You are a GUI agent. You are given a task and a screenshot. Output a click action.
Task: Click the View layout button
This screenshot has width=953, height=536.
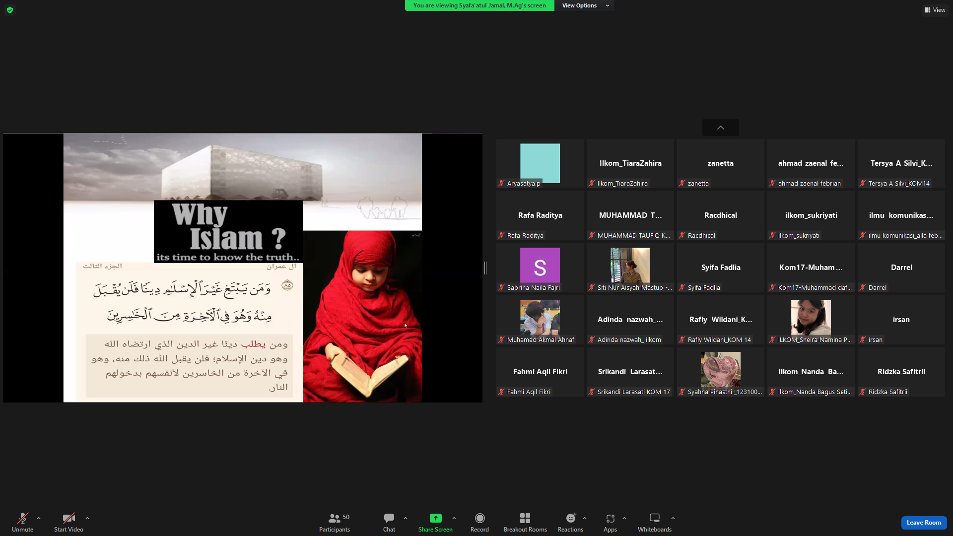[x=935, y=10]
